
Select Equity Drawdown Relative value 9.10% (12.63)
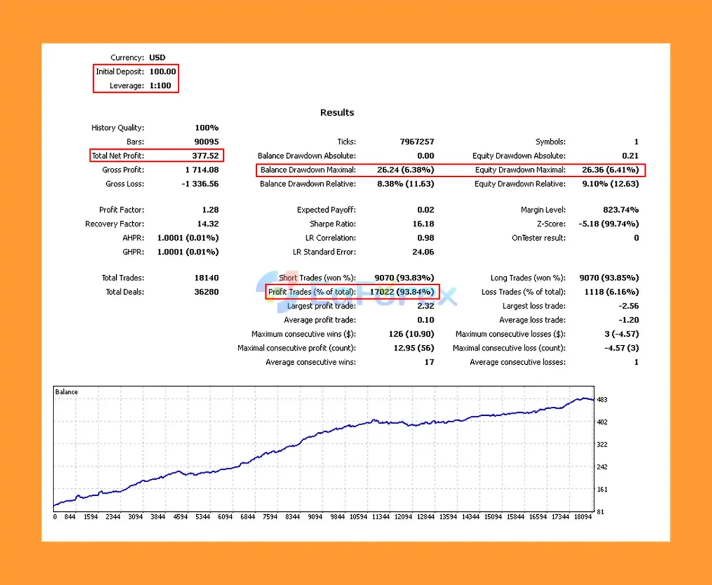(x=610, y=184)
